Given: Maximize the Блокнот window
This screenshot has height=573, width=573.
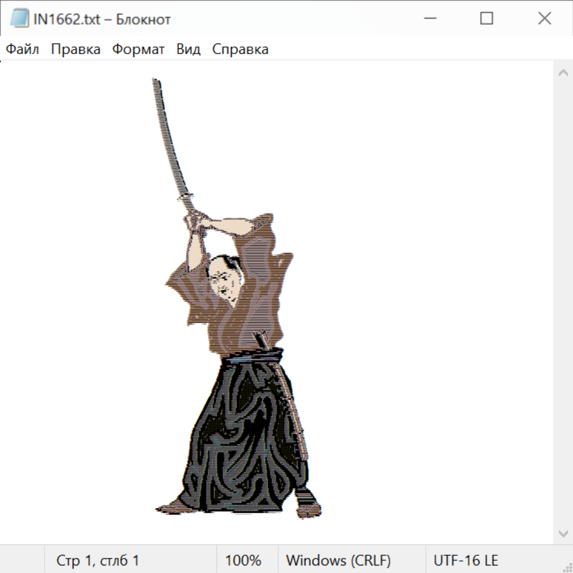Looking at the screenshot, I should pyautogui.click(x=486, y=19).
